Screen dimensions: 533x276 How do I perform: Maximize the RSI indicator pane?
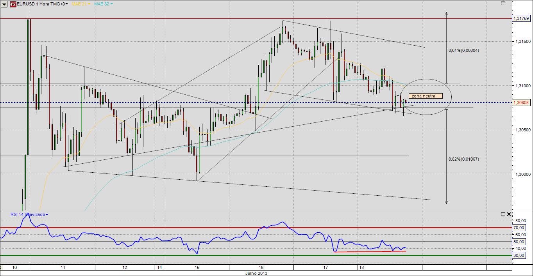503,214
